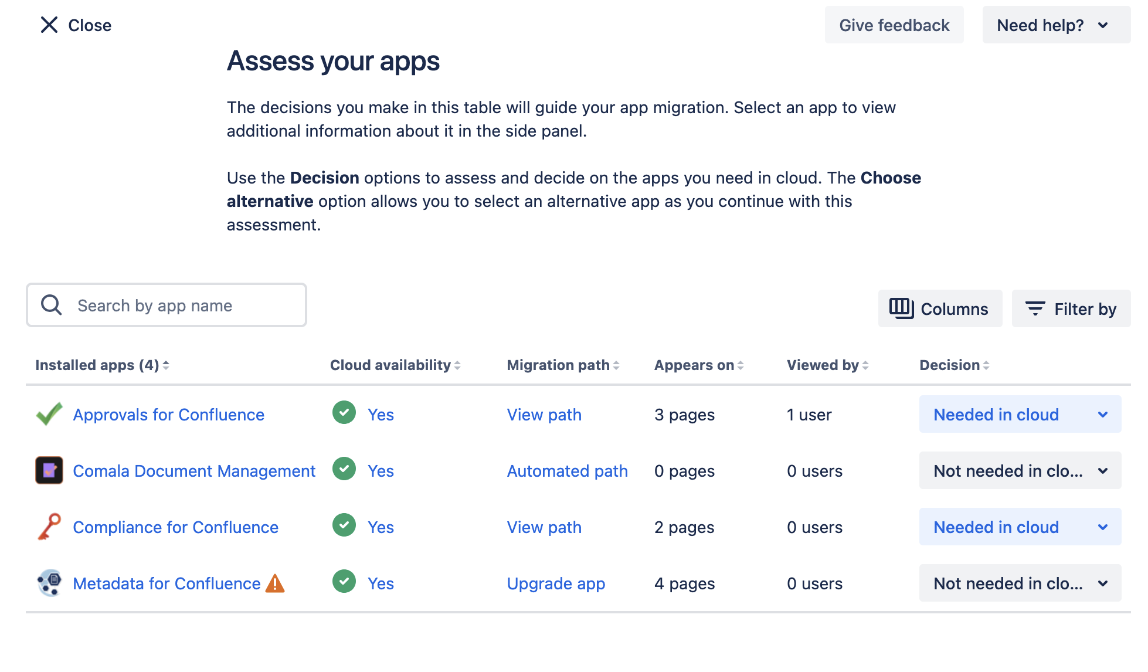Viewport: 1148px width, 672px height.
Task: Click the Give feedback button
Action: (894, 25)
